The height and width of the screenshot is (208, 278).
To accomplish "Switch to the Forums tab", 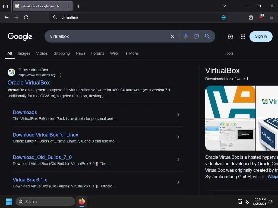I will click(x=98, y=53).
